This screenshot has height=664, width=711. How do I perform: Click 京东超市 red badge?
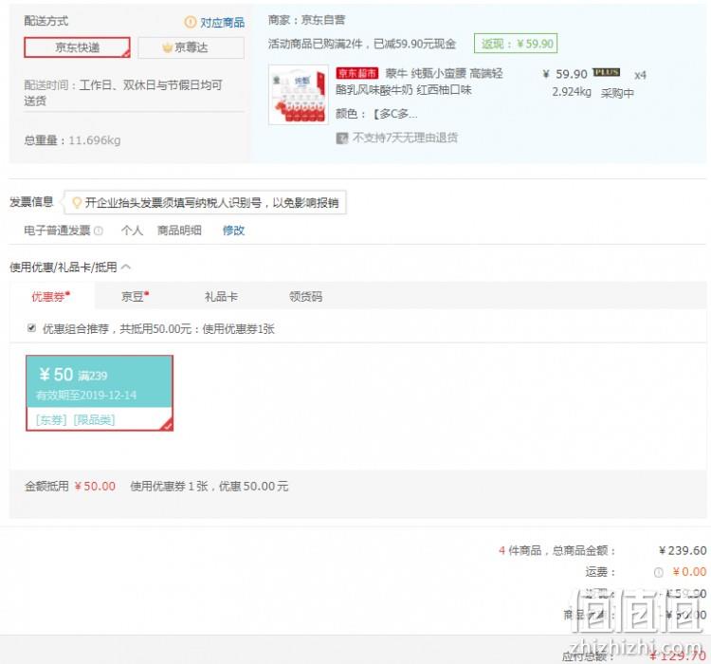pos(357,73)
